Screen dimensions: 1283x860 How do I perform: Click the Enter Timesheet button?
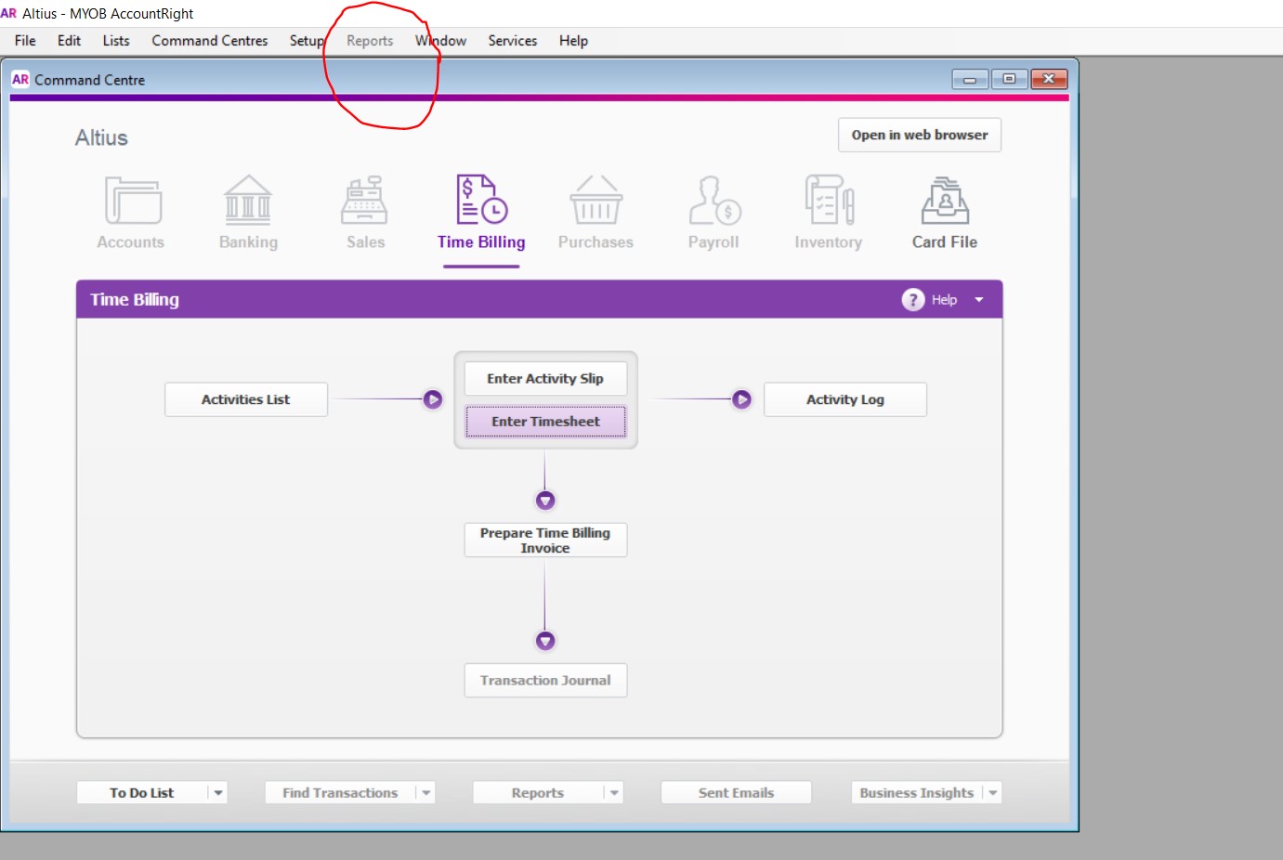pyautogui.click(x=545, y=422)
